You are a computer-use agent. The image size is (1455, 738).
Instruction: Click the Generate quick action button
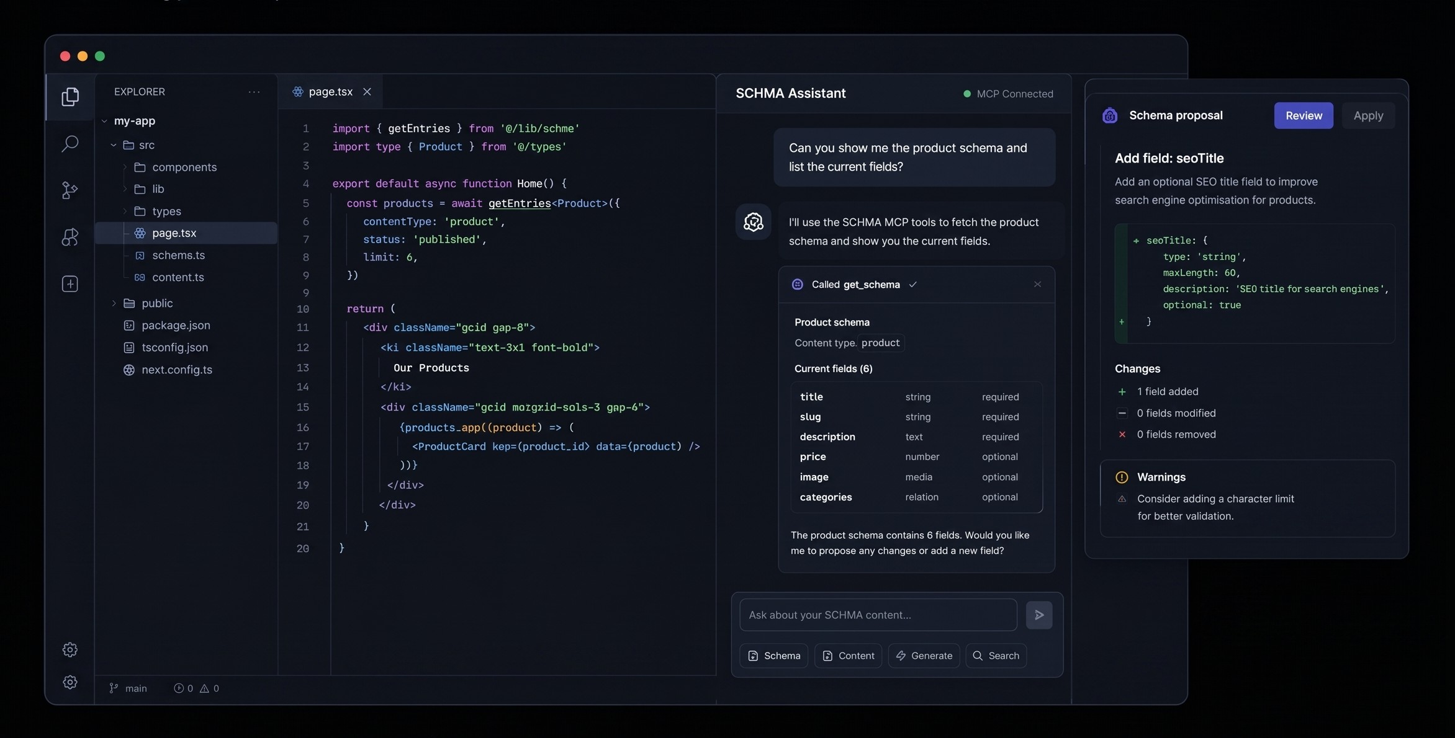[924, 656]
